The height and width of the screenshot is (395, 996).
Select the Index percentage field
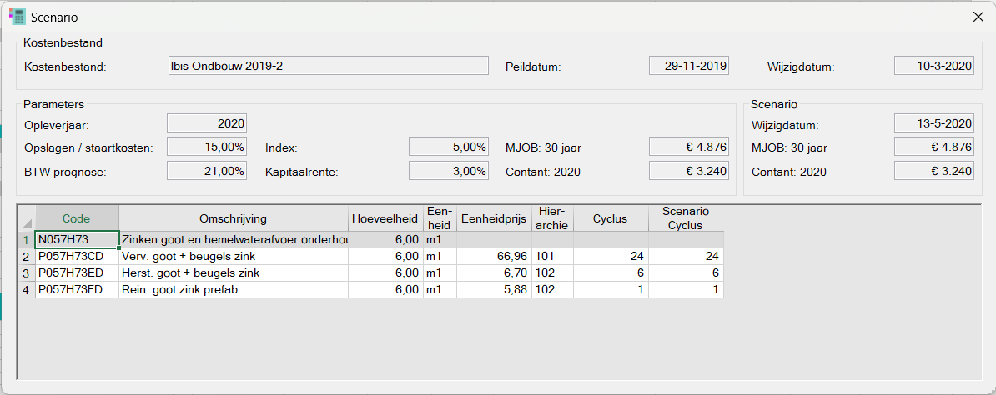[448, 147]
